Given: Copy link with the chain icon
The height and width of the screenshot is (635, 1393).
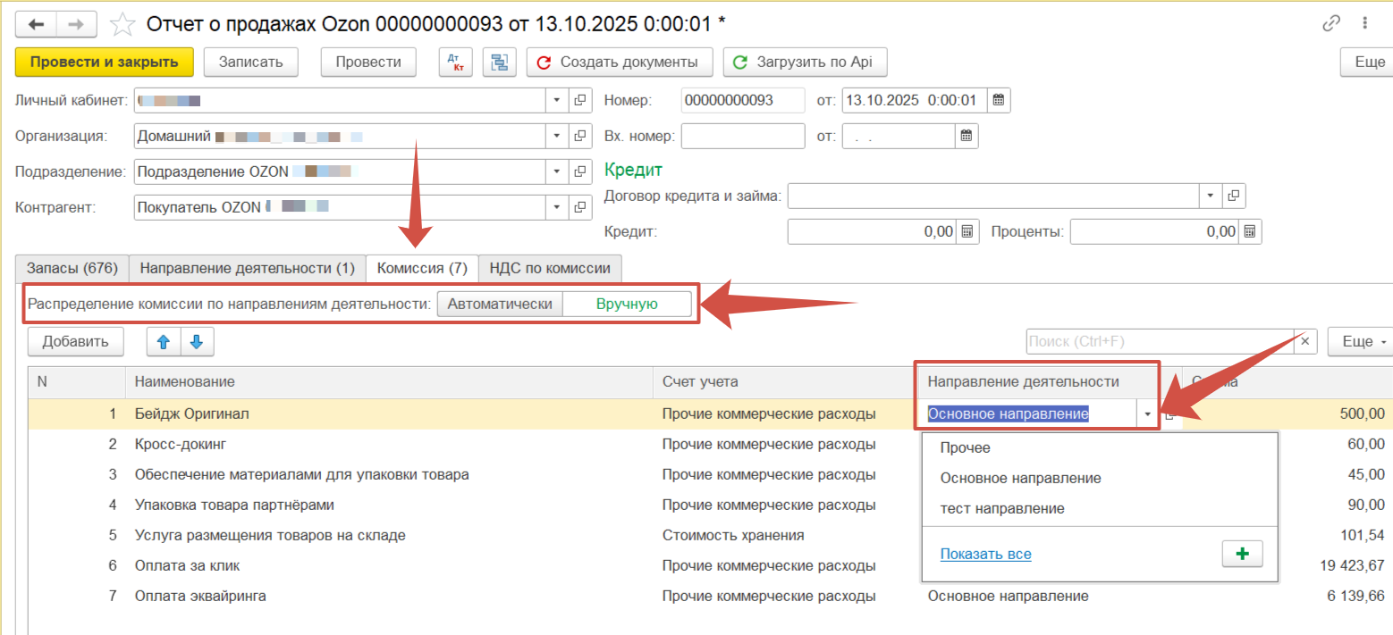Looking at the screenshot, I should pyautogui.click(x=1332, y=24).
